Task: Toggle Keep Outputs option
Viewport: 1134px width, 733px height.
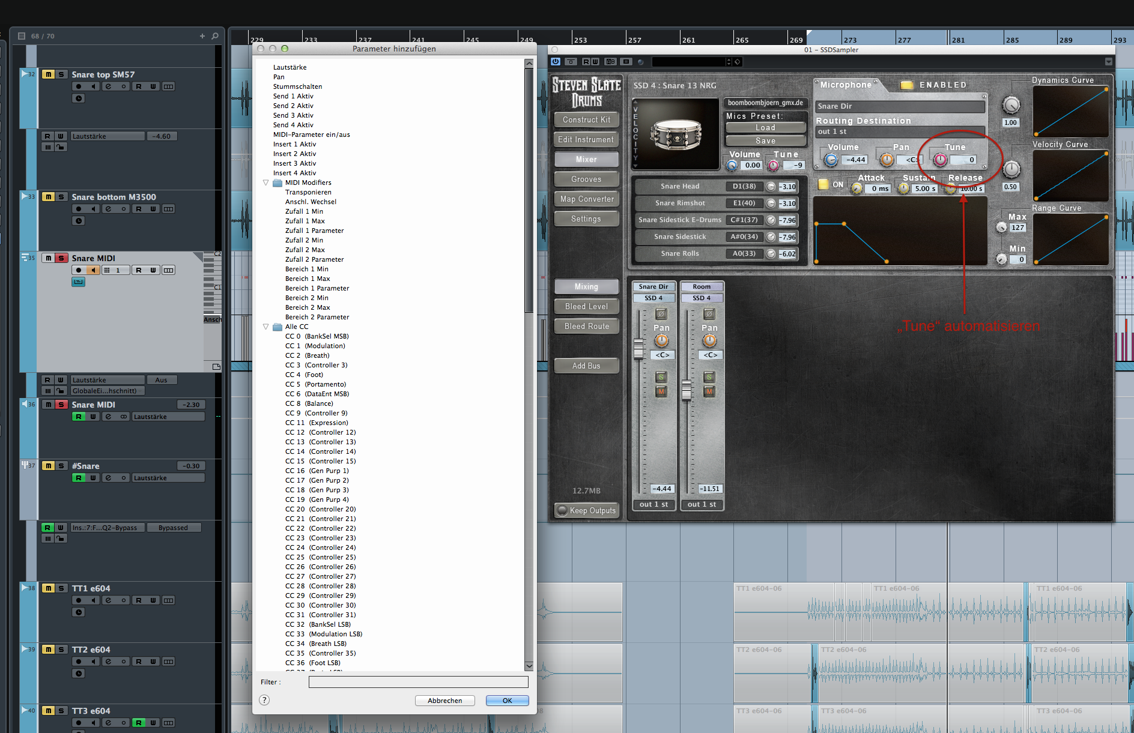Action: coord(587,511)
